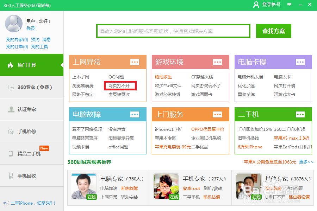Open more options for 上网异常 card

[x=135, y=62]
